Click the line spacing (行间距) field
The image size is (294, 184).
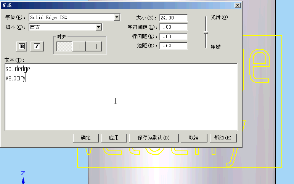click(x=174, y=36)
